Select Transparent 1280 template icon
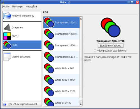This screenshot has width=140, height=109. [x=49, y=34]
